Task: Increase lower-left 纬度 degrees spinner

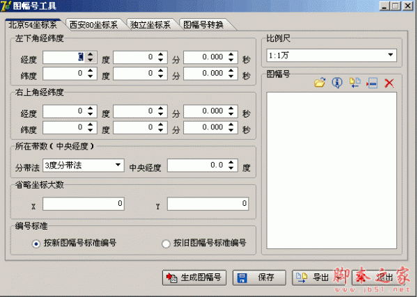Action: (91, 70)
